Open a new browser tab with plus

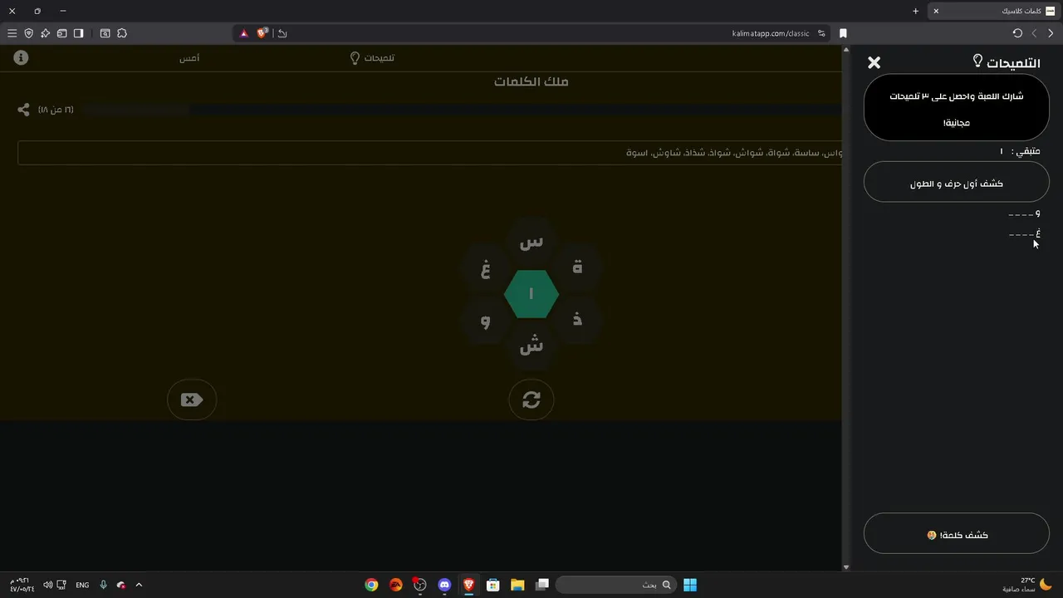click(x=915, y=11)
